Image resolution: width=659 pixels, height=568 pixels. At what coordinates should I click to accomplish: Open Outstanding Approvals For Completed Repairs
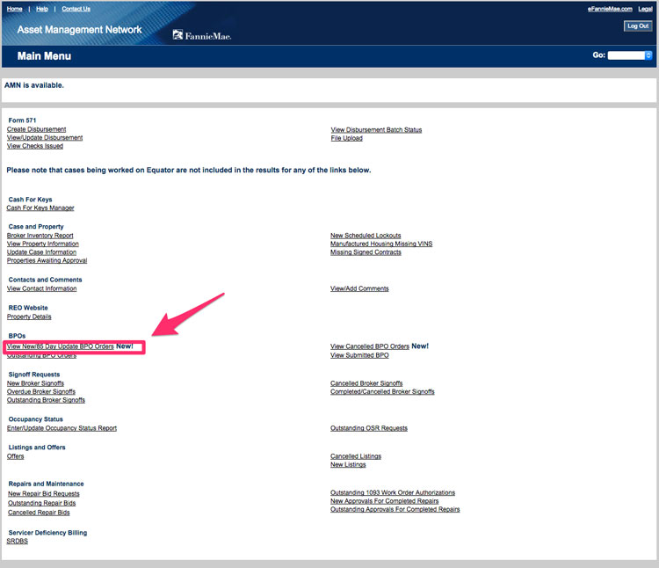pos(395,510)
